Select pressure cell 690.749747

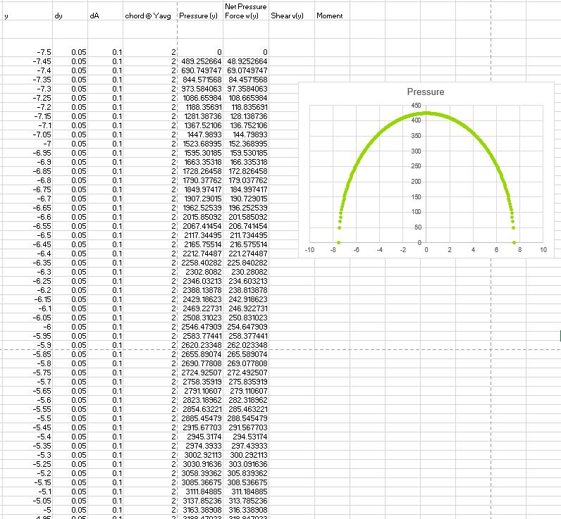(x=200, y=70)
